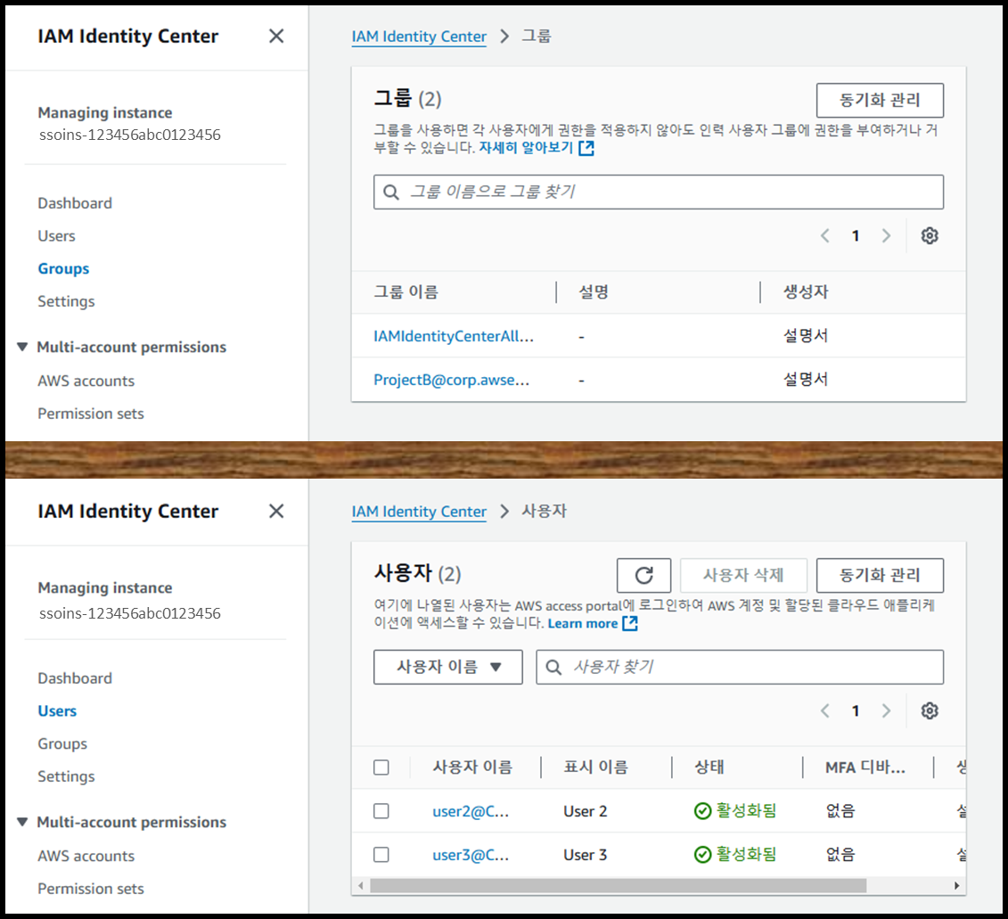1008x919 pixels.
Task: Collapse Multi-account permissions in the Groups view
Action: tap(22, 348)
